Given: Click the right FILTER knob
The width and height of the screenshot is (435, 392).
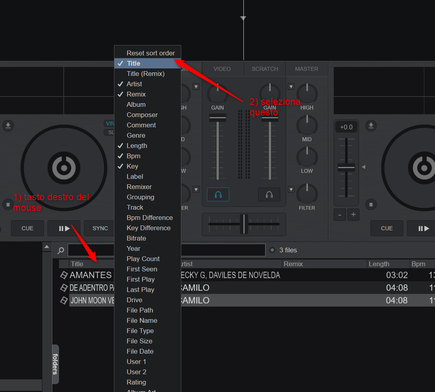Looking at the screenshot, I should point(307,193).
